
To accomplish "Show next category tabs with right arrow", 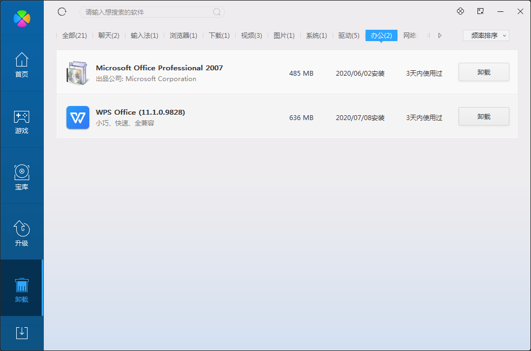I will [x=440, y=36].
